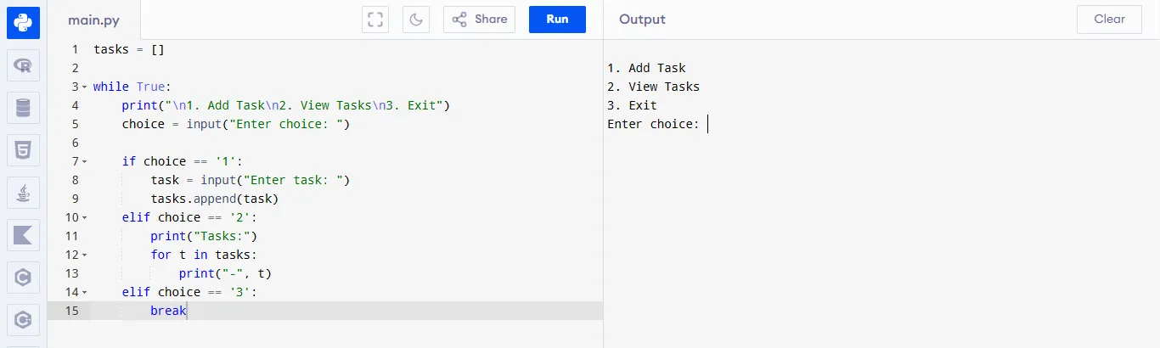
Task: Collapse the while True block on line 3
Action: point(85,87)
